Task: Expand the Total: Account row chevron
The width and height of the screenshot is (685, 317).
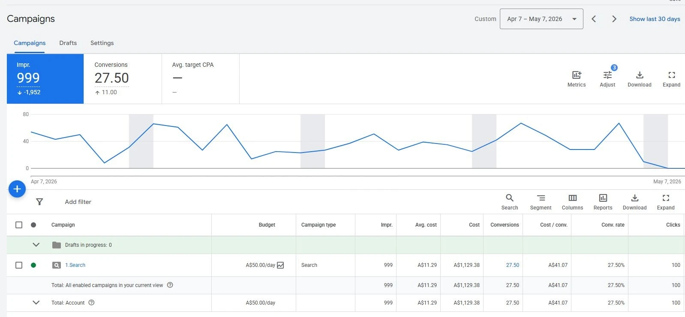Action: [36, 302]
